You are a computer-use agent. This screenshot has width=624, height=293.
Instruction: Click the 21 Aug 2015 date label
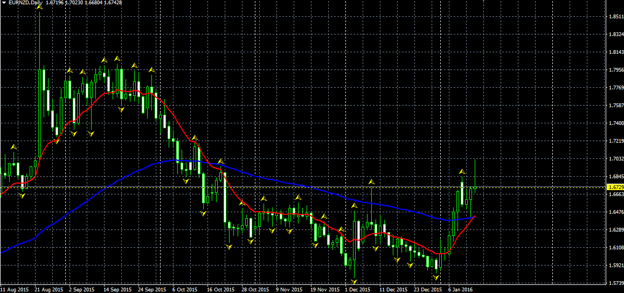(50, 289)
